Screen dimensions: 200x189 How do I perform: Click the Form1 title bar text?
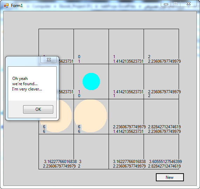tap(17, 6)
